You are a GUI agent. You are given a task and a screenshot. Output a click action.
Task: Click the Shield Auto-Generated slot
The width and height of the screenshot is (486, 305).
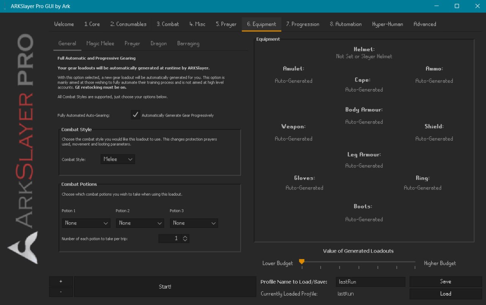click(x=434, y=139)
